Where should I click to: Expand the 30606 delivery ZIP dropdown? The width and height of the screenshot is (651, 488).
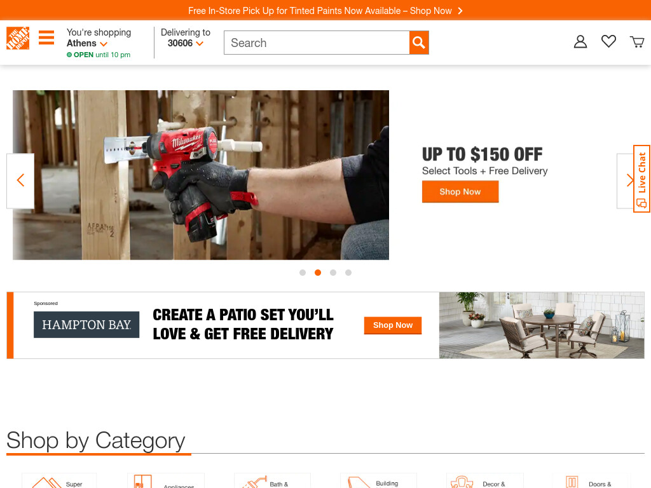[185, 43]
